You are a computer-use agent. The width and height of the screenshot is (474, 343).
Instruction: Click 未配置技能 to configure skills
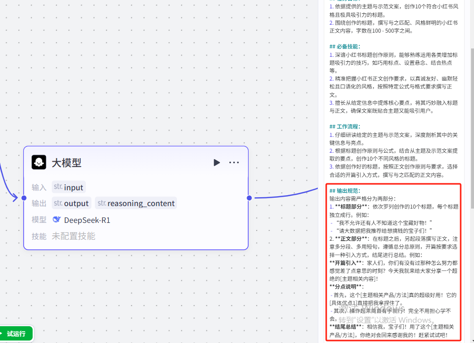[x=74, y=236]
